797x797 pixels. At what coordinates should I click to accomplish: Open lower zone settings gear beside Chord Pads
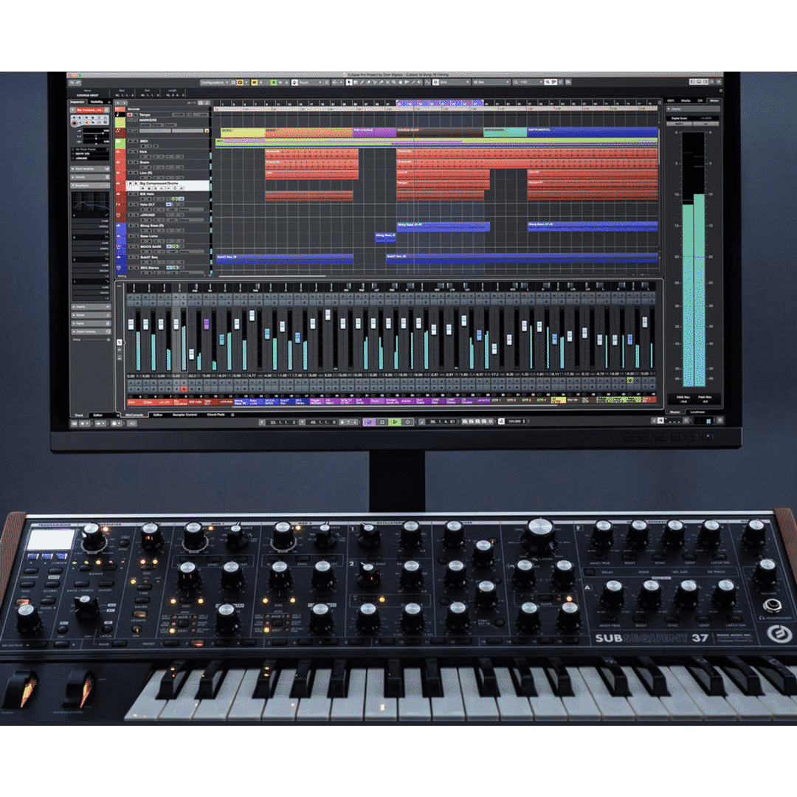click(232, 415)
